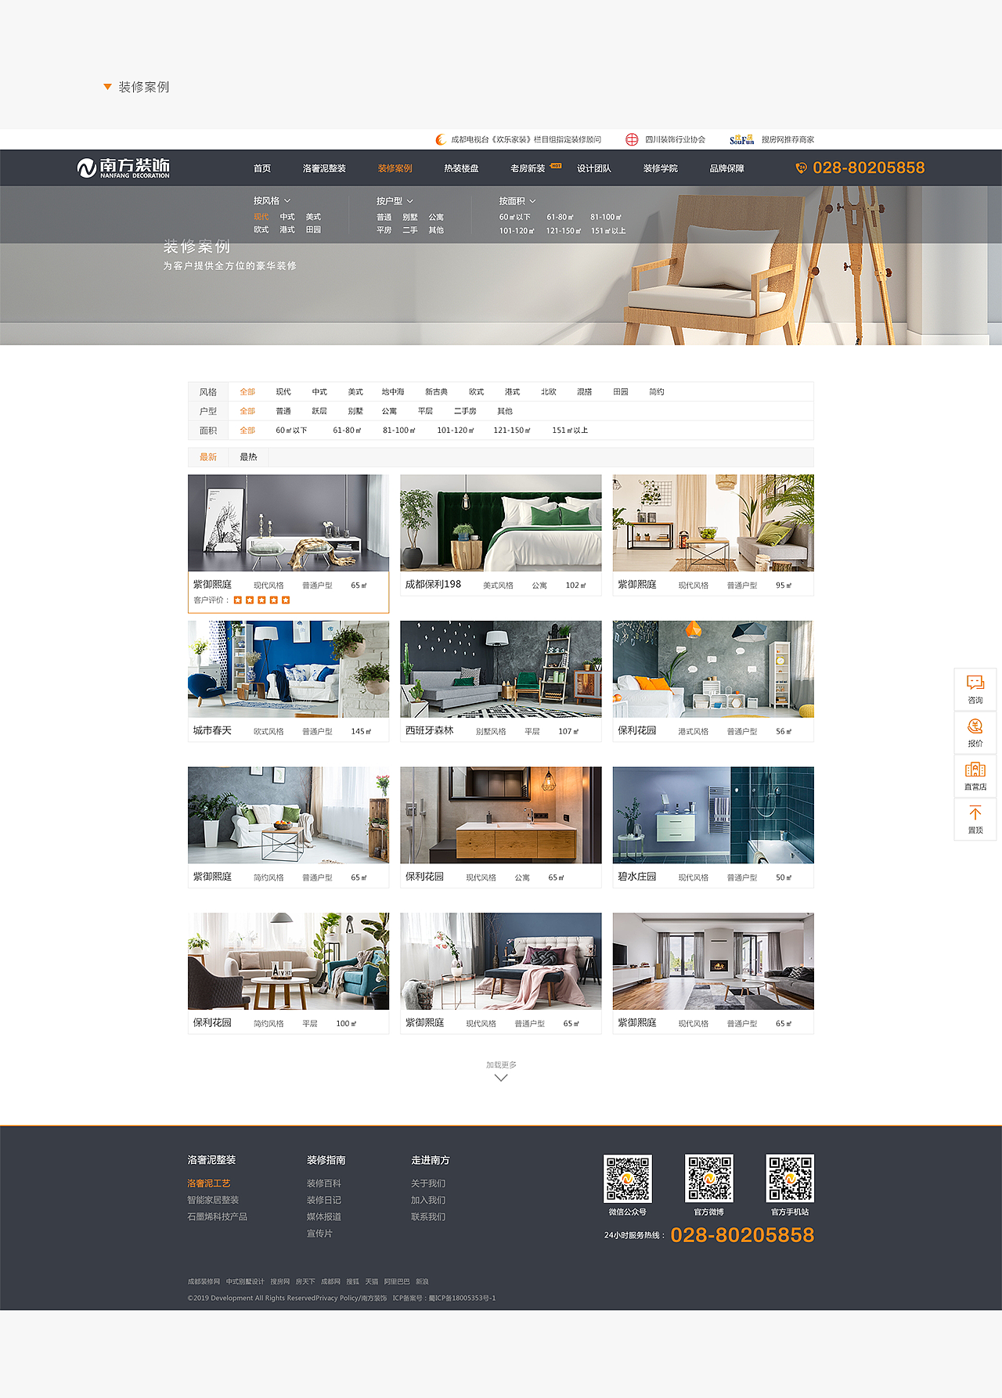1002x1398 pixels.
Task: Click 阿里巴巴 friendly link in footer
Action: coord(397,1281)
